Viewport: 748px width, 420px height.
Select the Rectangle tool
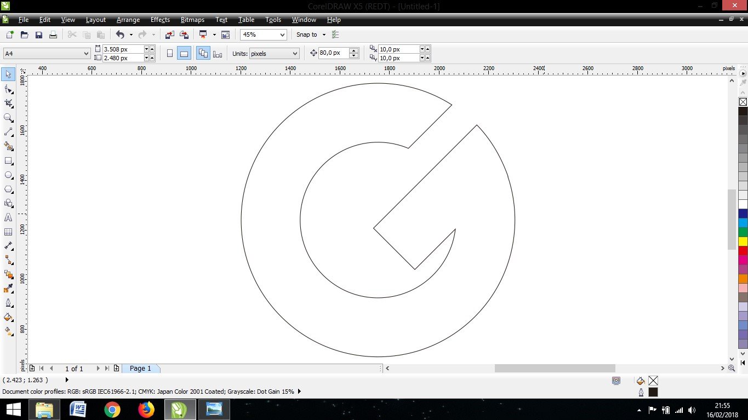pos(8,161)
